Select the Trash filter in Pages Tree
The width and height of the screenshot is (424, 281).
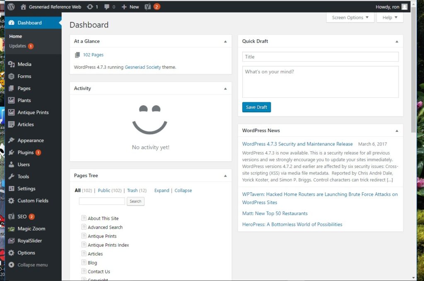click(132, 191)
